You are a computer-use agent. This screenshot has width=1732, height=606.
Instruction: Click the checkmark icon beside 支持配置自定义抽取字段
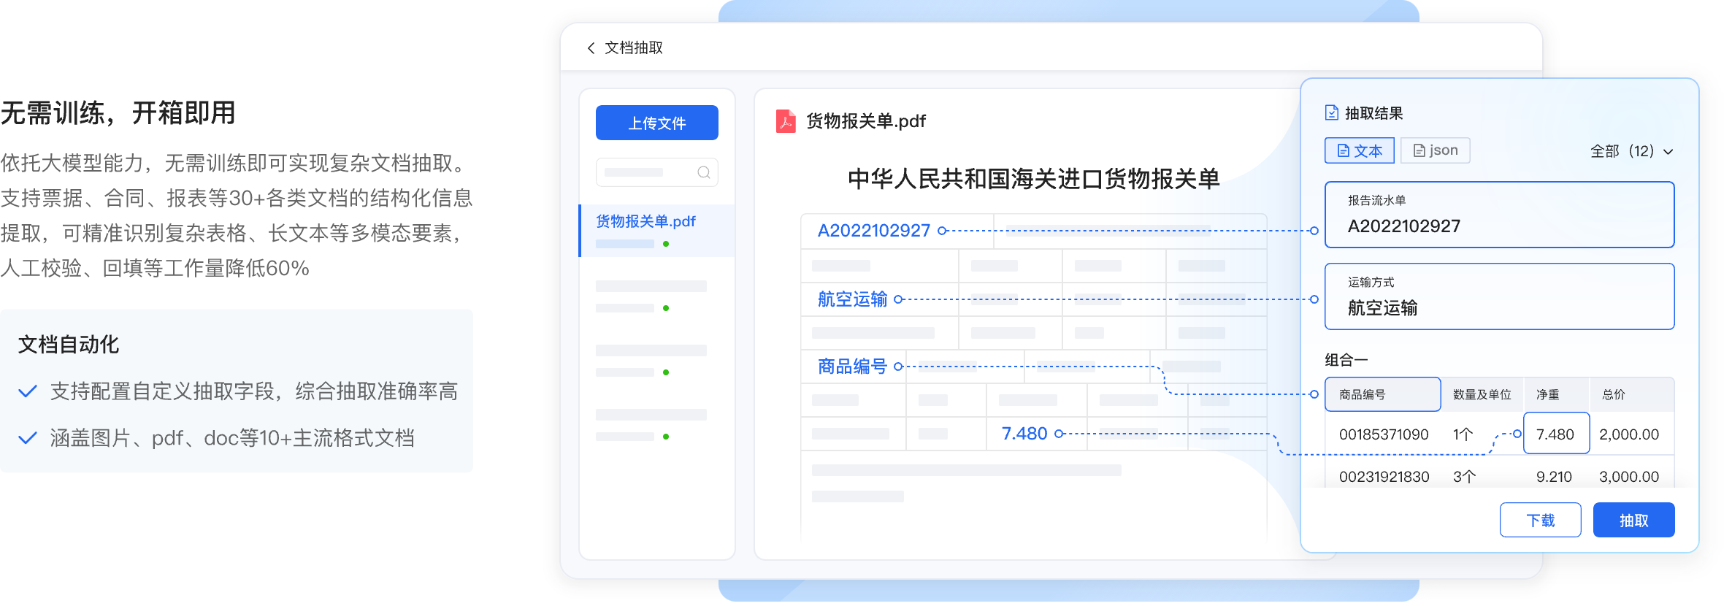(x=28, y=391)
